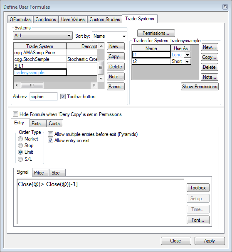
Task: Open the Exits tab
Action: 36,124
